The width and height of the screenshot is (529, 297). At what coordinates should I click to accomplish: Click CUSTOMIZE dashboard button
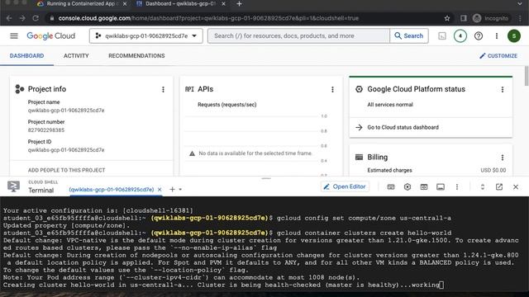pos(498,56)
